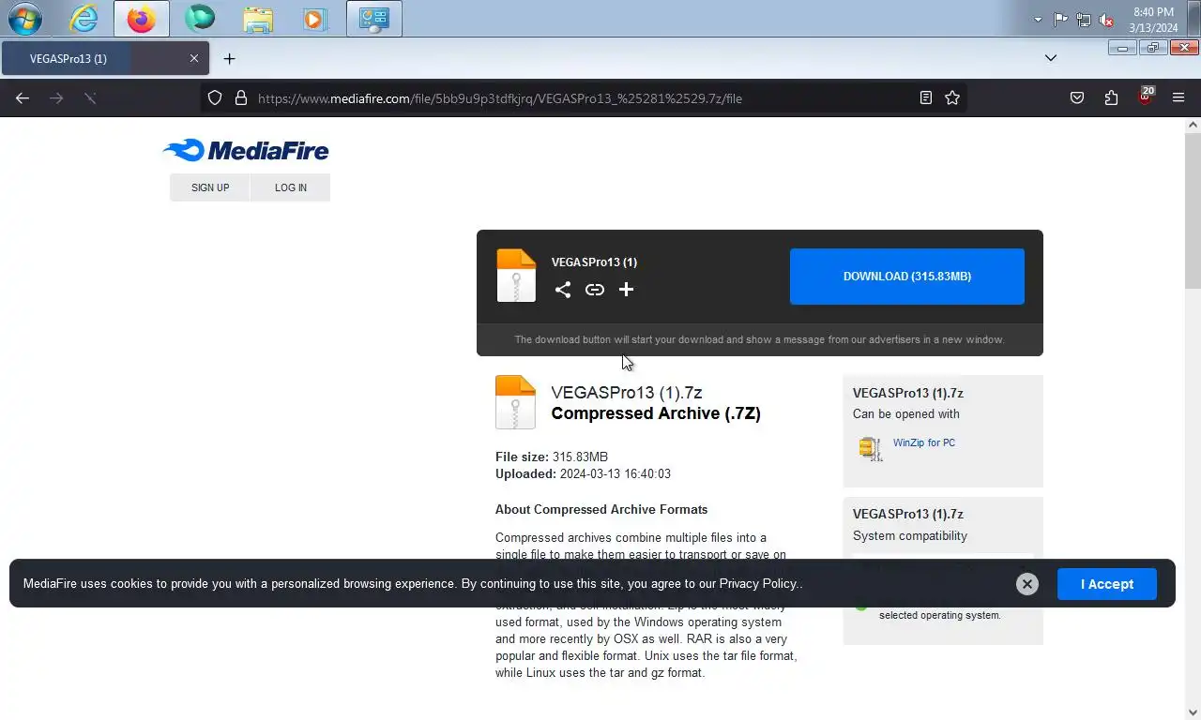Screen dimensions: 1201x720
Task: Click I Accept on cookie banner
Action: point(1107,584)
